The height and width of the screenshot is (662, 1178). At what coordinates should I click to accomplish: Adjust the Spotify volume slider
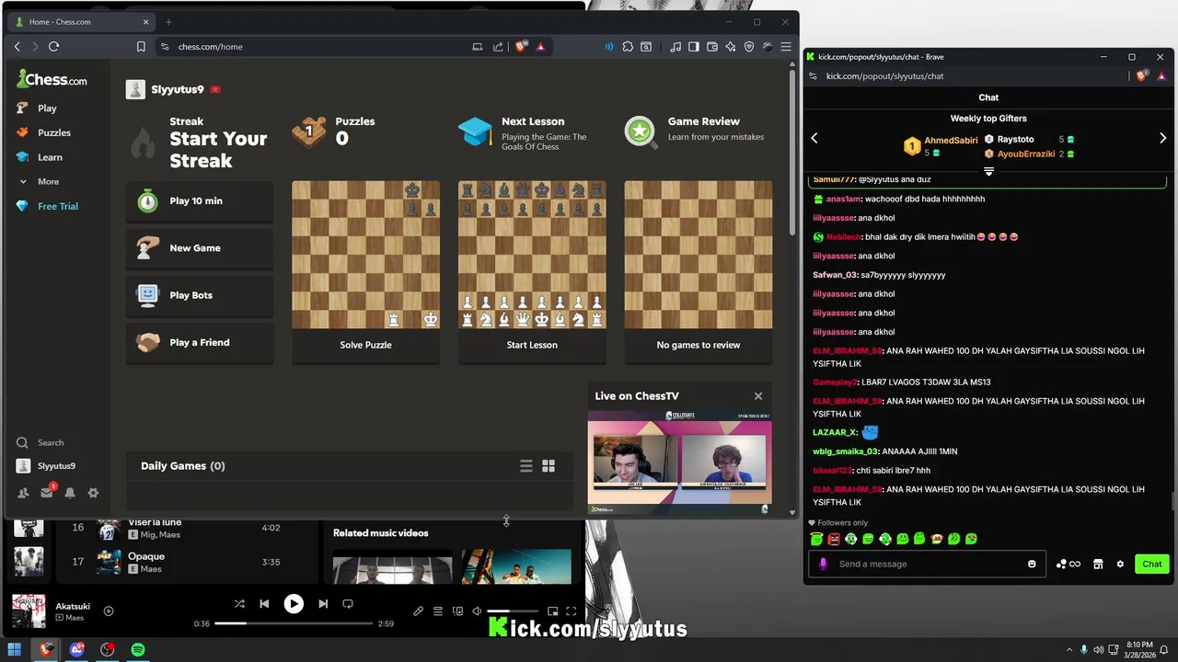512,611
